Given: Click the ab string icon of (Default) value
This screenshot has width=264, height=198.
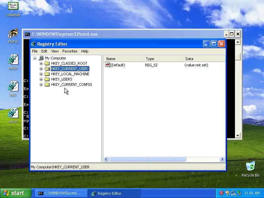Looking at the screenshot, I should click(108, 65).
